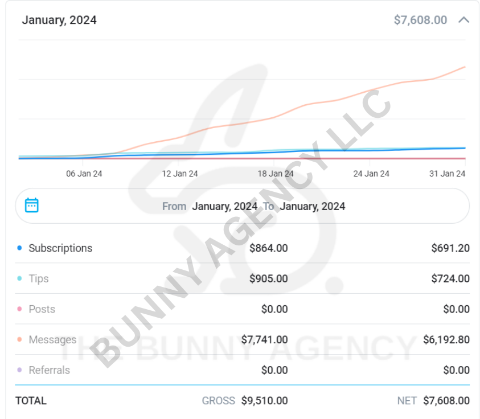Click the purple Referrals legend dot
The width and height of the screenshot is (480, 419).
pos(19,370)
